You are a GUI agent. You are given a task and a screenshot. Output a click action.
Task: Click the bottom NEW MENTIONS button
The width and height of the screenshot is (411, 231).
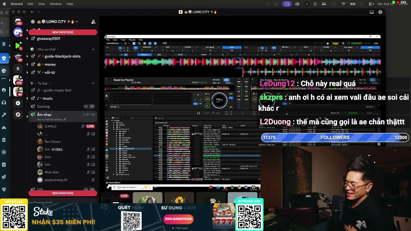pos(63,193)
